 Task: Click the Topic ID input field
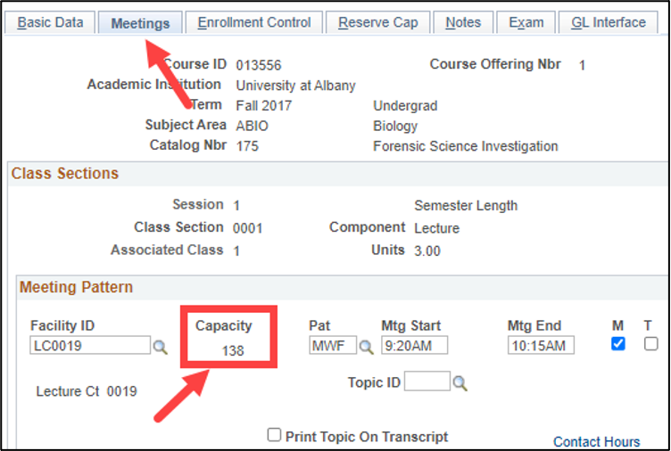pyautogui.click(x=427, y=382)
